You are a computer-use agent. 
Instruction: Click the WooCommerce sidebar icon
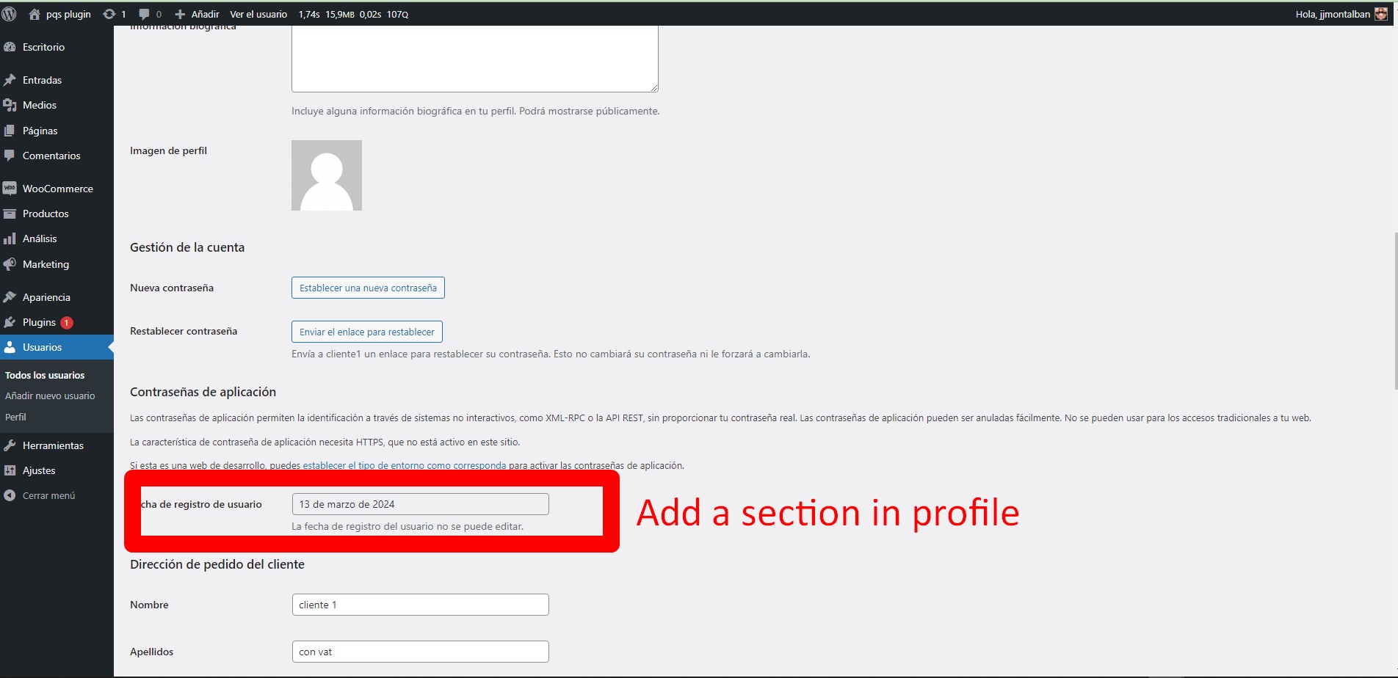click(x=10, y=189)
